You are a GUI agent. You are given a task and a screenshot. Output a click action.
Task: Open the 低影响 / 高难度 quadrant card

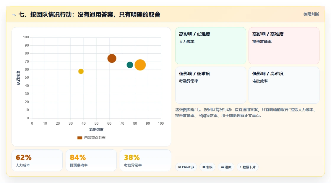click(284, 85)
